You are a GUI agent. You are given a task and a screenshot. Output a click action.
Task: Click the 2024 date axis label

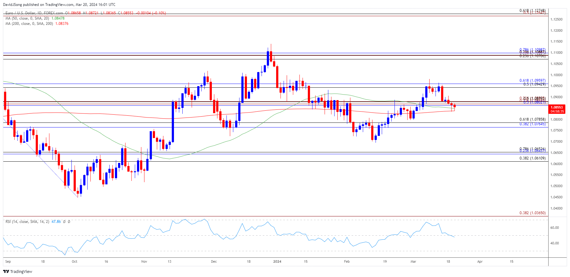click(x=277, y=261)
